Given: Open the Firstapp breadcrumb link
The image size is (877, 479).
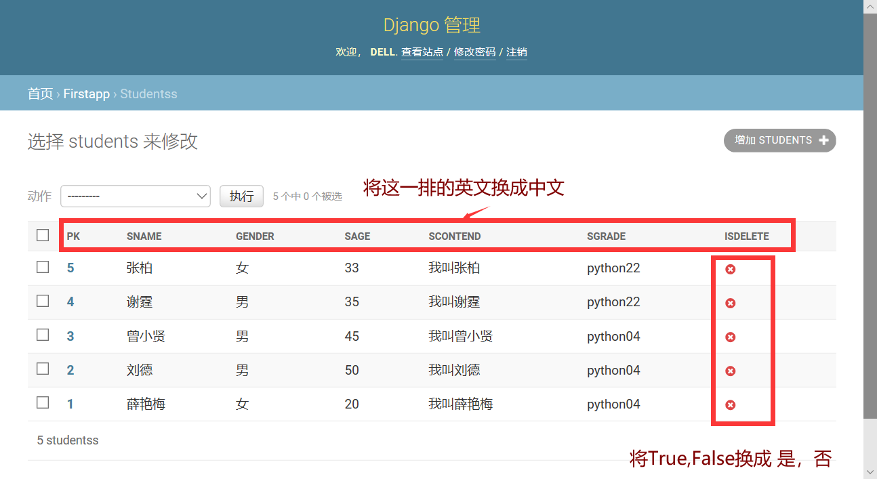Looking at the screenshot, I should point(87,93).
